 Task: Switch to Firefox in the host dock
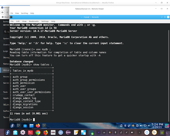45,132
